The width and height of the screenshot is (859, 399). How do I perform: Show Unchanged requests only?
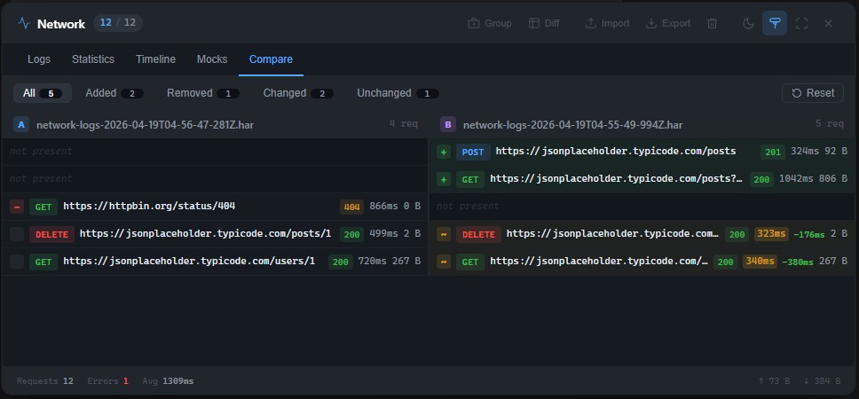click(397, 93)
